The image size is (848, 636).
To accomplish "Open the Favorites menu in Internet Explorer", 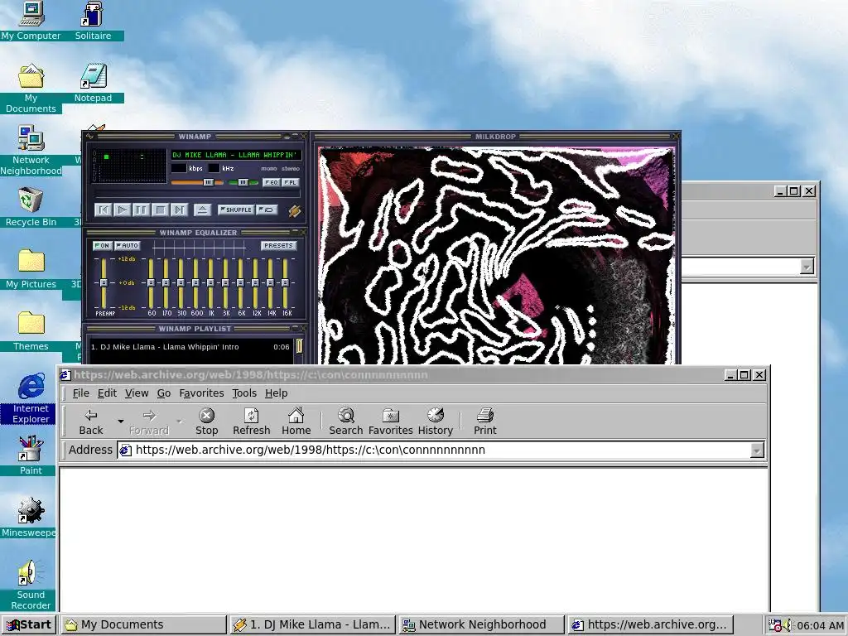I will coord(201,393).
